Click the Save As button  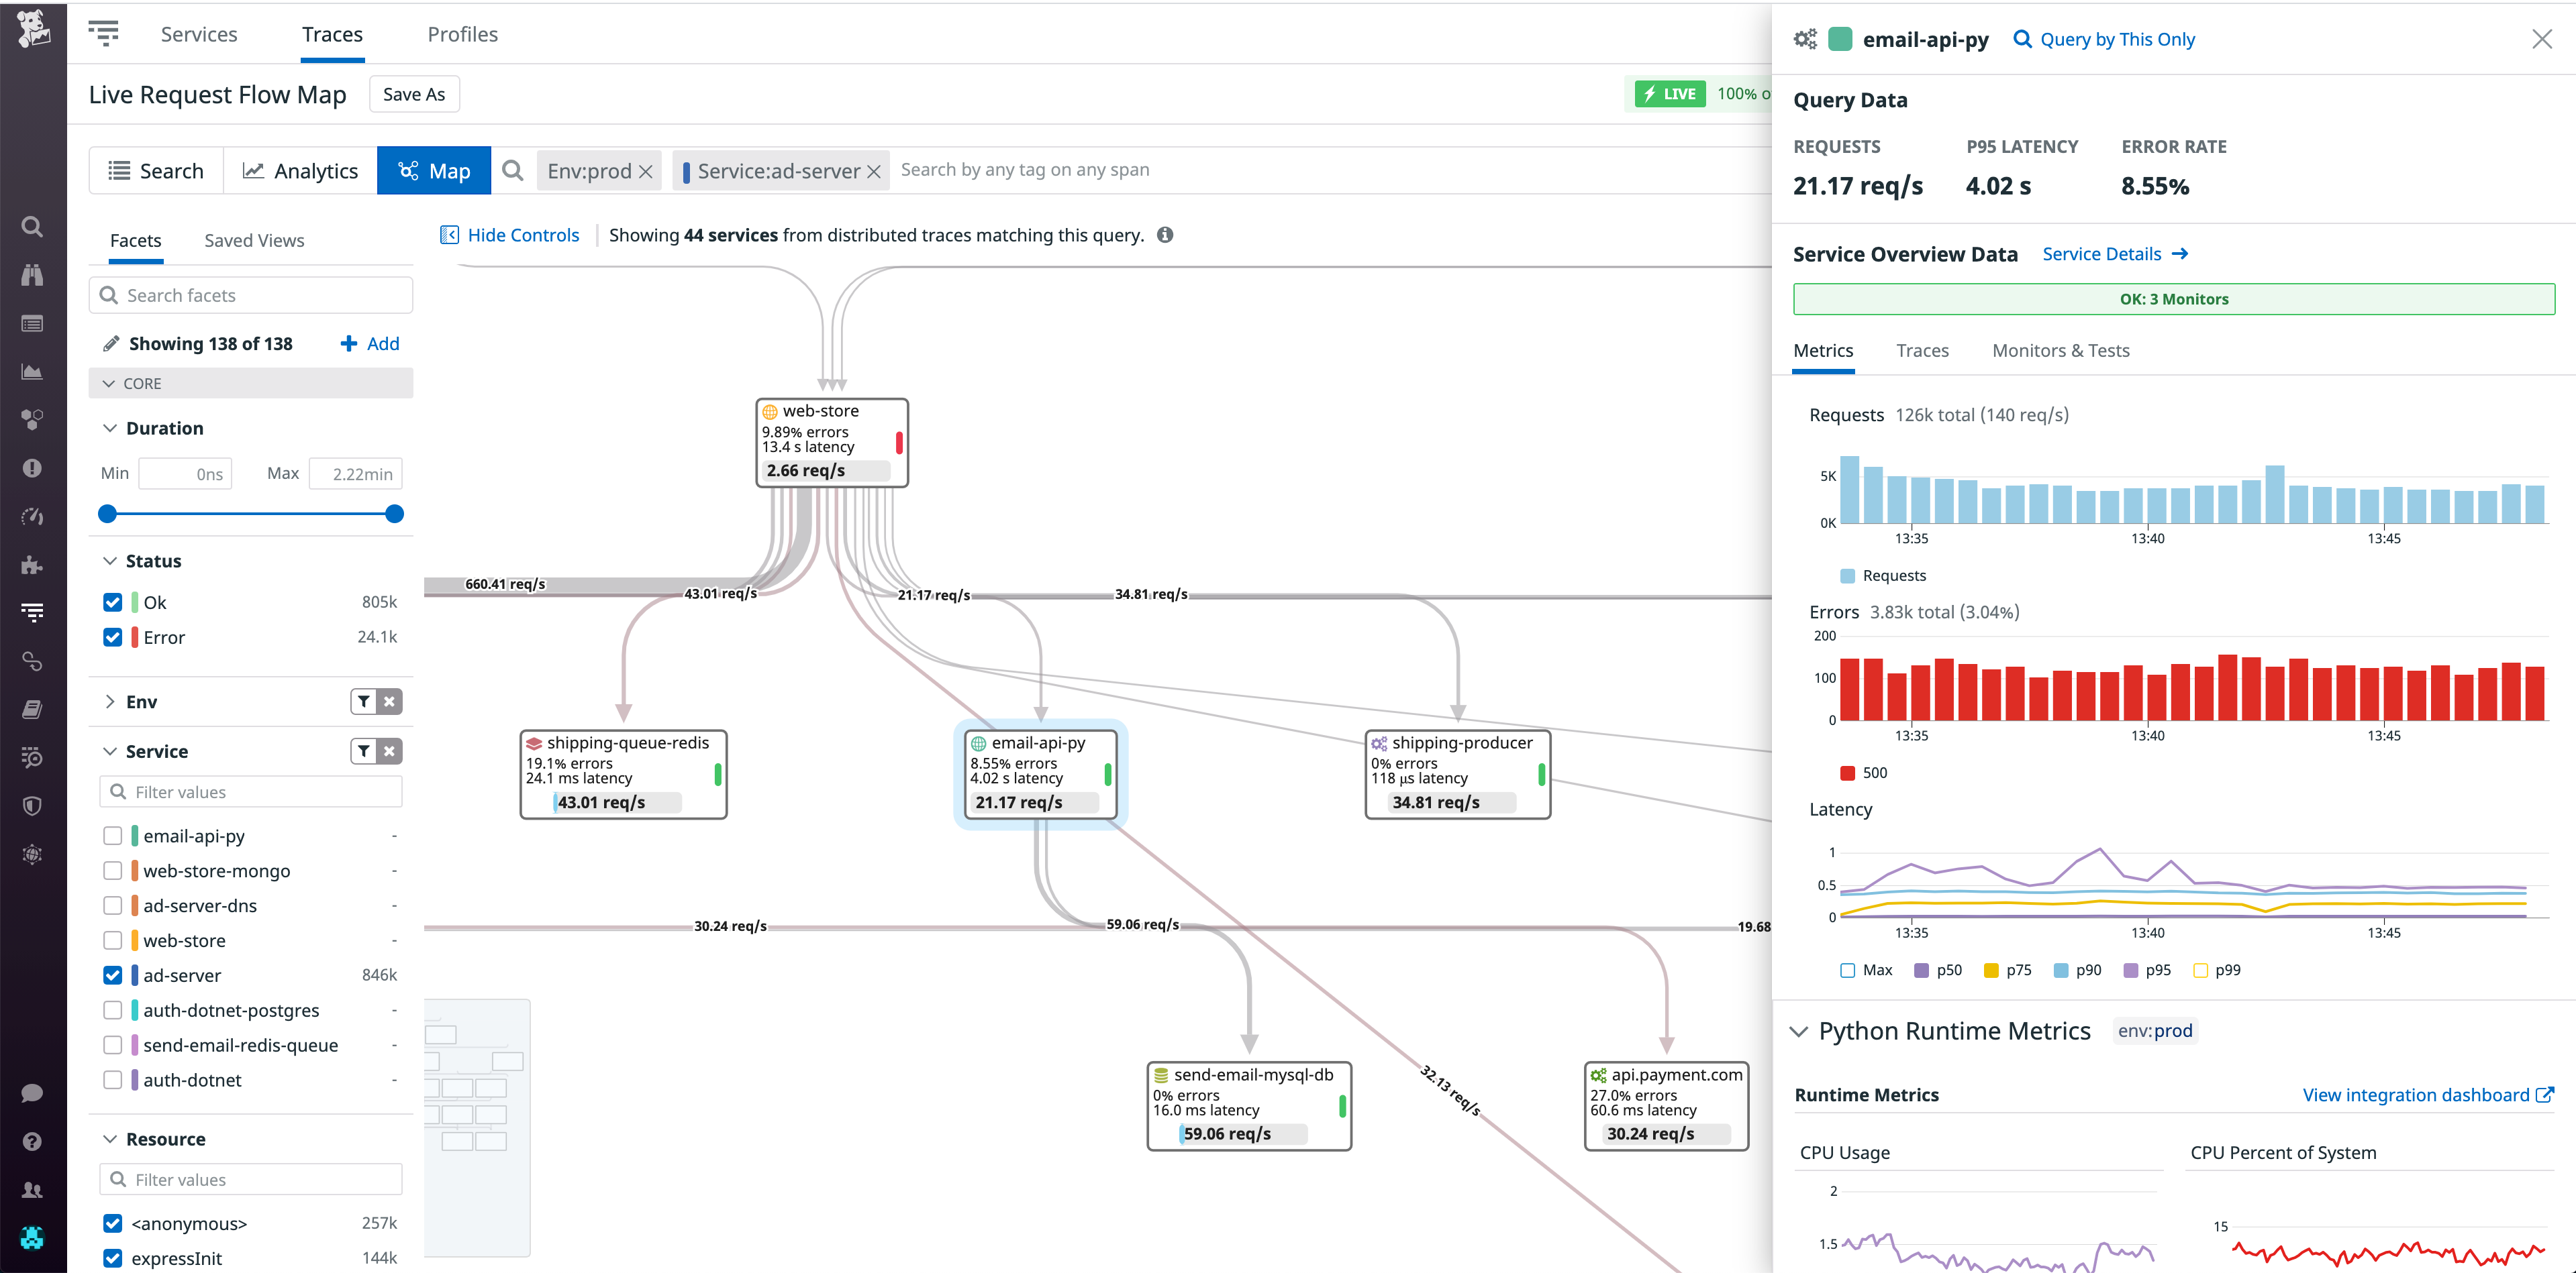tap(414, 93)
